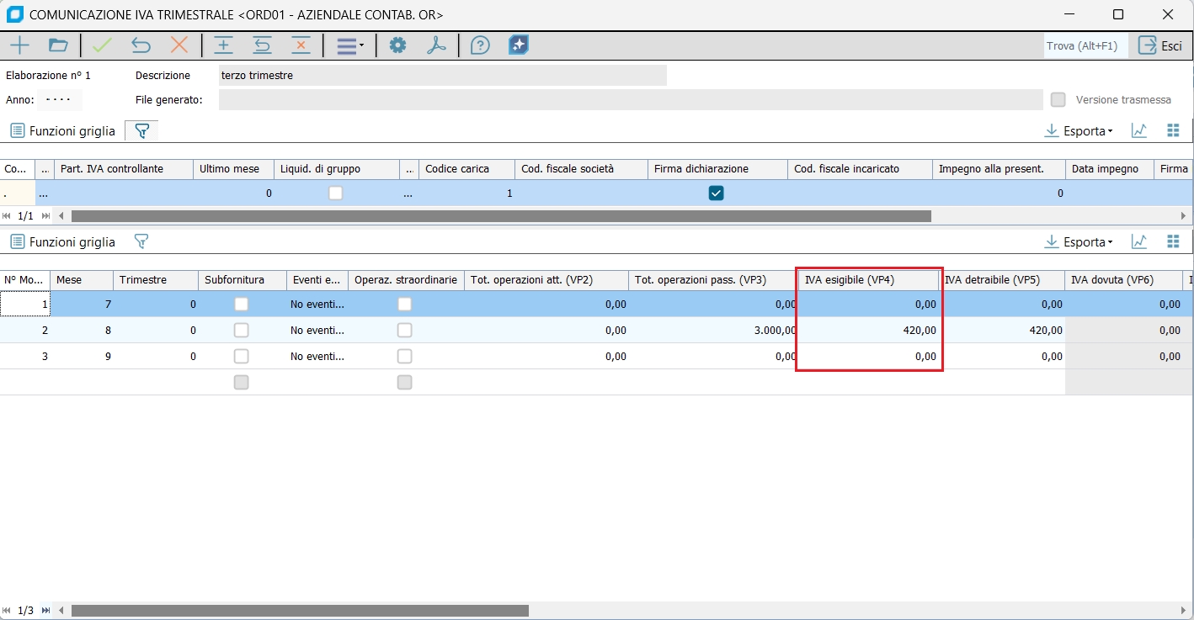Screen dimensions: 1194x620
Task: Click the IVA esigibile (VP4) column header
Action: pyautogui.click(x=867, y=280)
